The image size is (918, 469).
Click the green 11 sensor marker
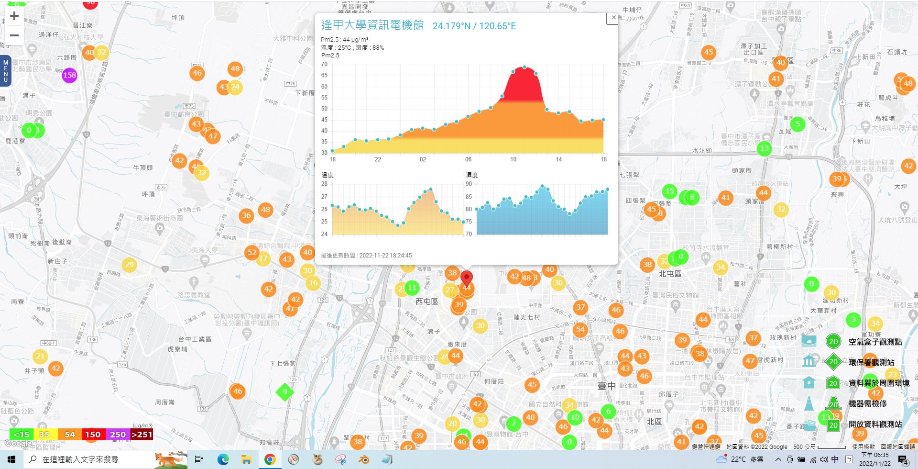click(x=412, y=288)
